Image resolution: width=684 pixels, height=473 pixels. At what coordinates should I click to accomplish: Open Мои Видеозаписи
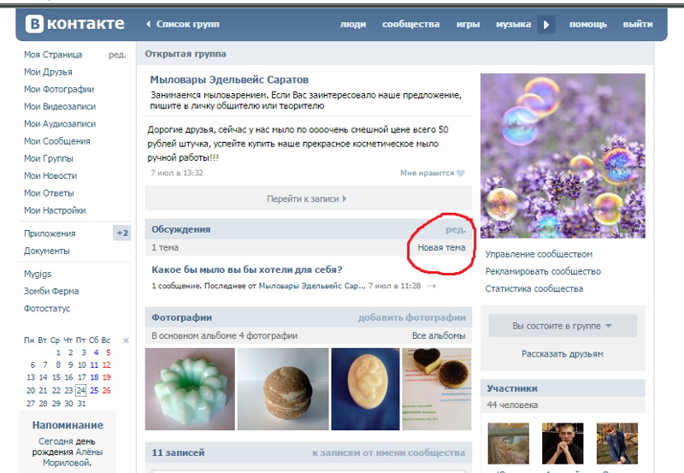[60, 106]
